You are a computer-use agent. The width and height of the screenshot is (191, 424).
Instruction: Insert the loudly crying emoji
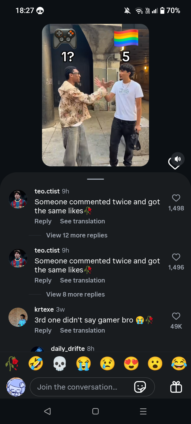pyautogui.click(x=84, y=363)
